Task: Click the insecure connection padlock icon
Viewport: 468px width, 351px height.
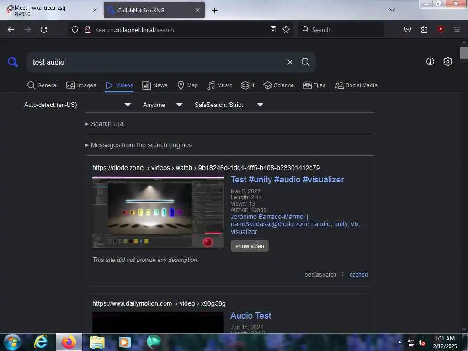Action: point(87,29)
